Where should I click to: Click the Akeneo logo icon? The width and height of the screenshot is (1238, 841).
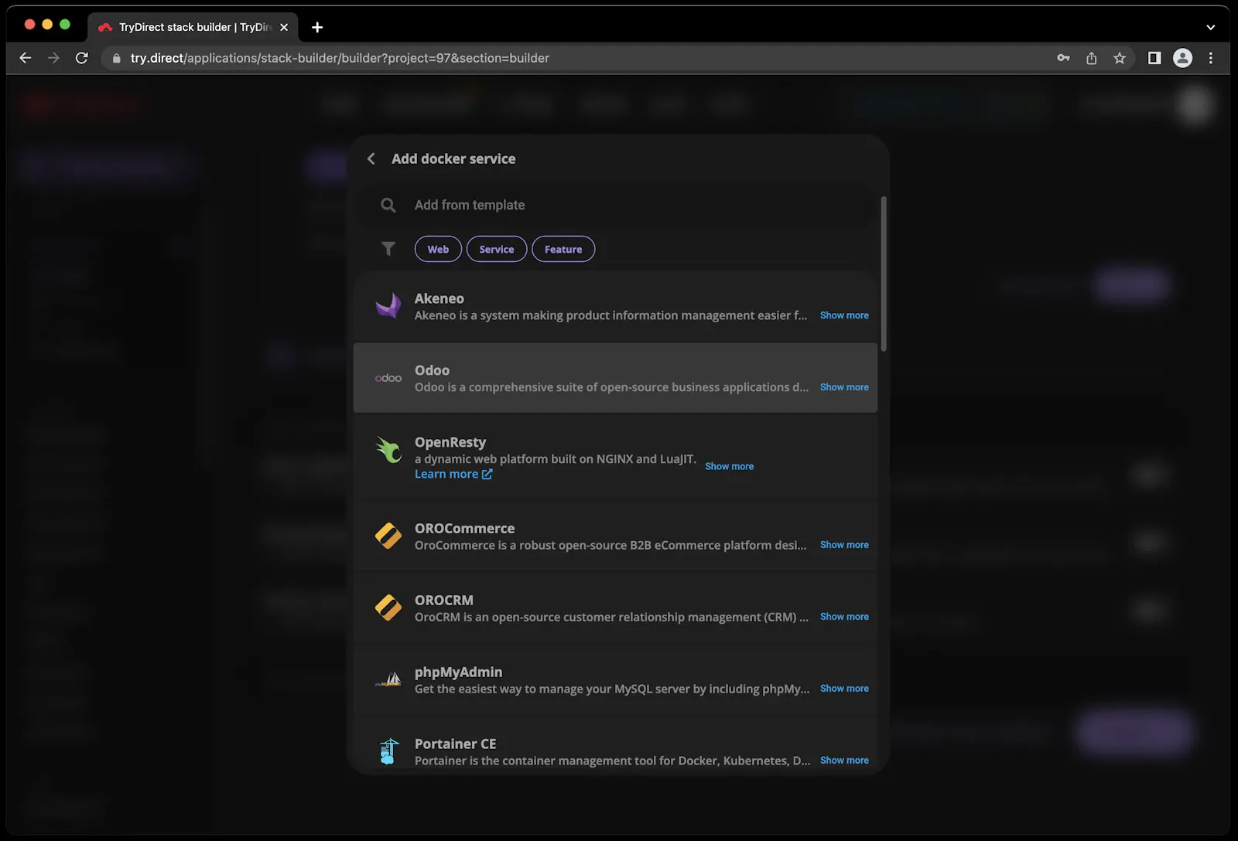pos(388,306)
